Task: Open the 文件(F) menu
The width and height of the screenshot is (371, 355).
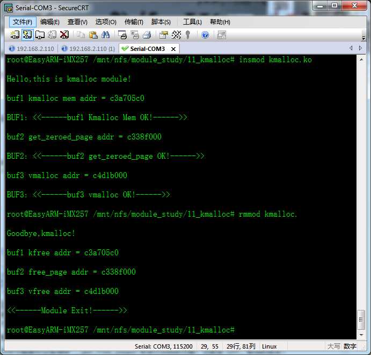Action: pyautogui.click(x=23, y=22)
